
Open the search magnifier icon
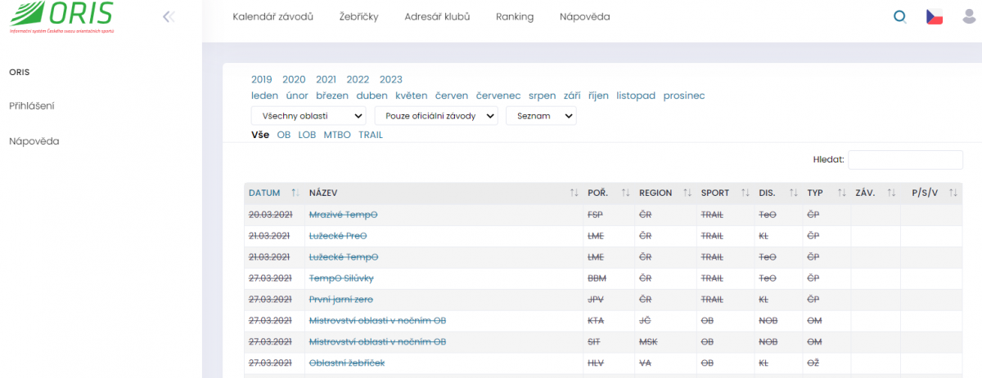point(899,16)
